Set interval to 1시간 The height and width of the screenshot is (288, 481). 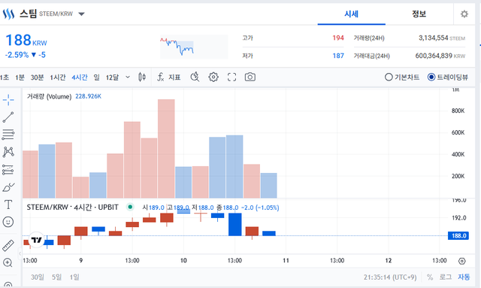pos(58,77)
